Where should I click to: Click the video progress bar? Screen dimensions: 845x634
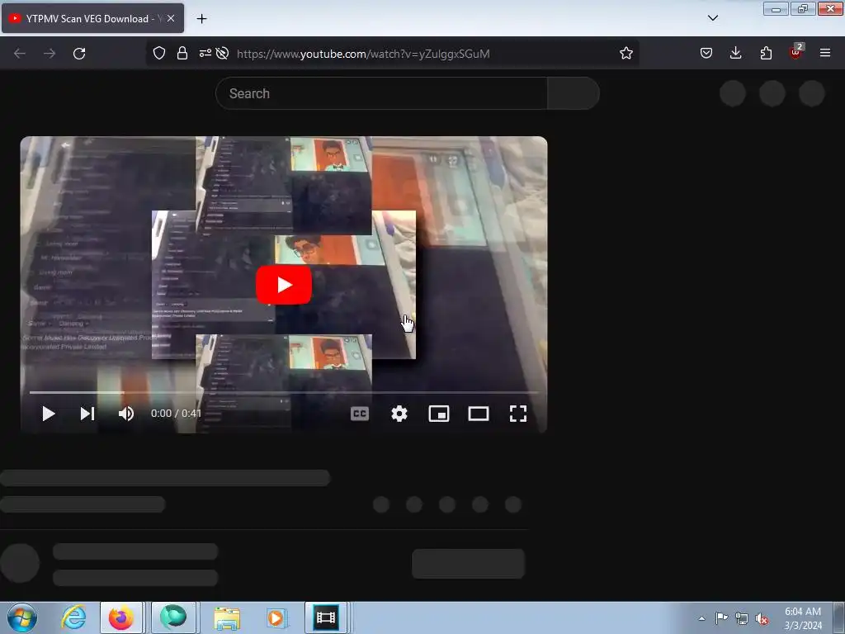(284, 392)
